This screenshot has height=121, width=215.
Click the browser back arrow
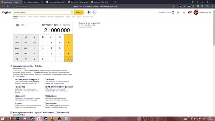[x=3, y=6]
